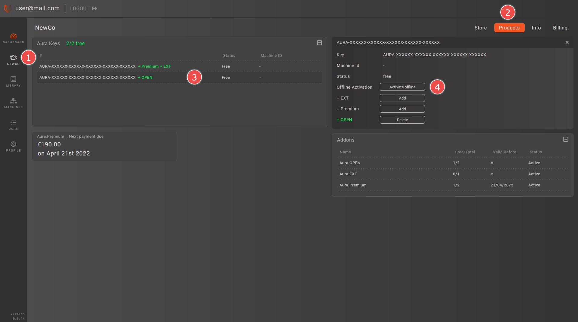Click the €190.00 payment amount
578x322 pixels.
[49, 144]
